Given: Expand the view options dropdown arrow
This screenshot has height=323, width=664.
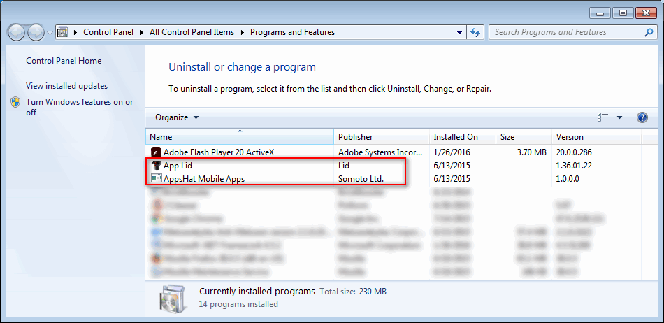Looking at the screenshot, I should point(619,117).
